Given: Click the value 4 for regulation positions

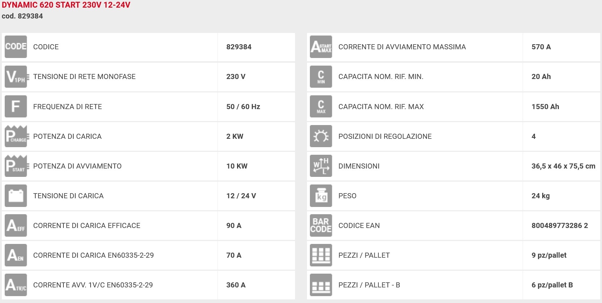Looking at the screenshot, I should 534,136.
